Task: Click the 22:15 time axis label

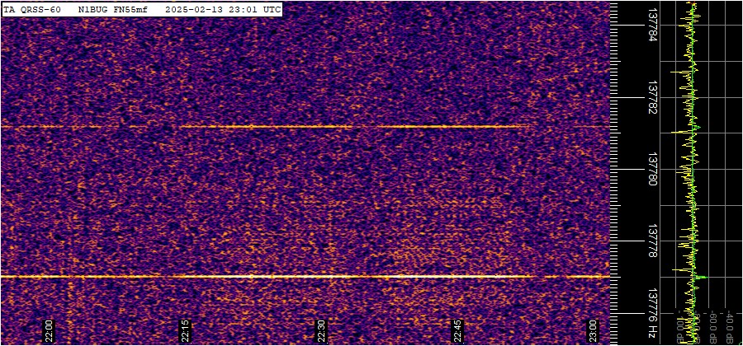Action: [x=187, y=330]
